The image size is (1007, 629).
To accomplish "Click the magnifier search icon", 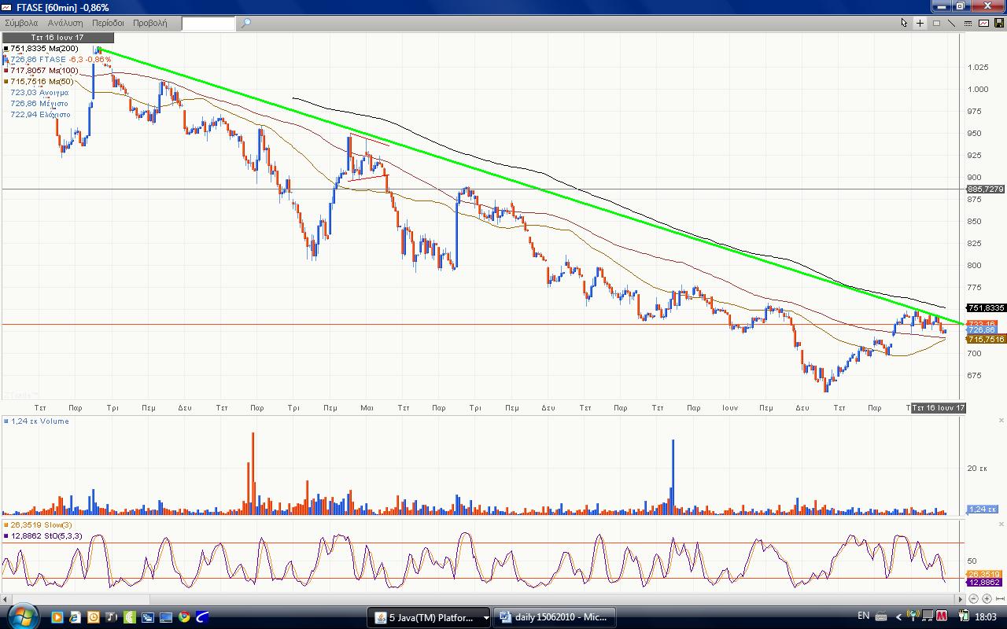I will [x=245, y=23].
